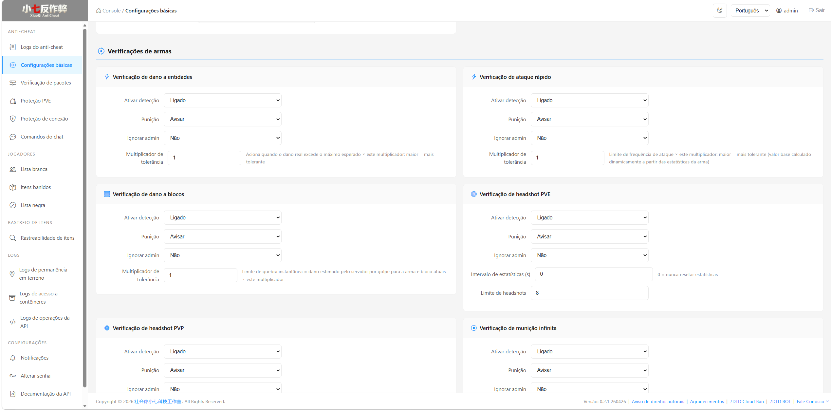This screenshot has width=831, height=410.
Task: Toggle Ativar detecção for dano a entidades
Action: [222, 101]
